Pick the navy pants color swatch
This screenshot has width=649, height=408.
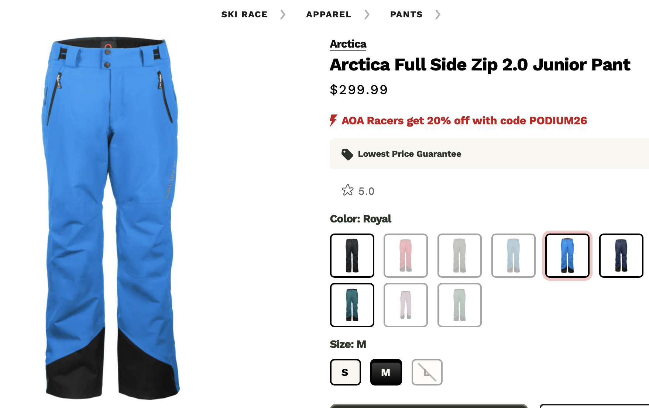pyautogui.click(x=621, y=256)
